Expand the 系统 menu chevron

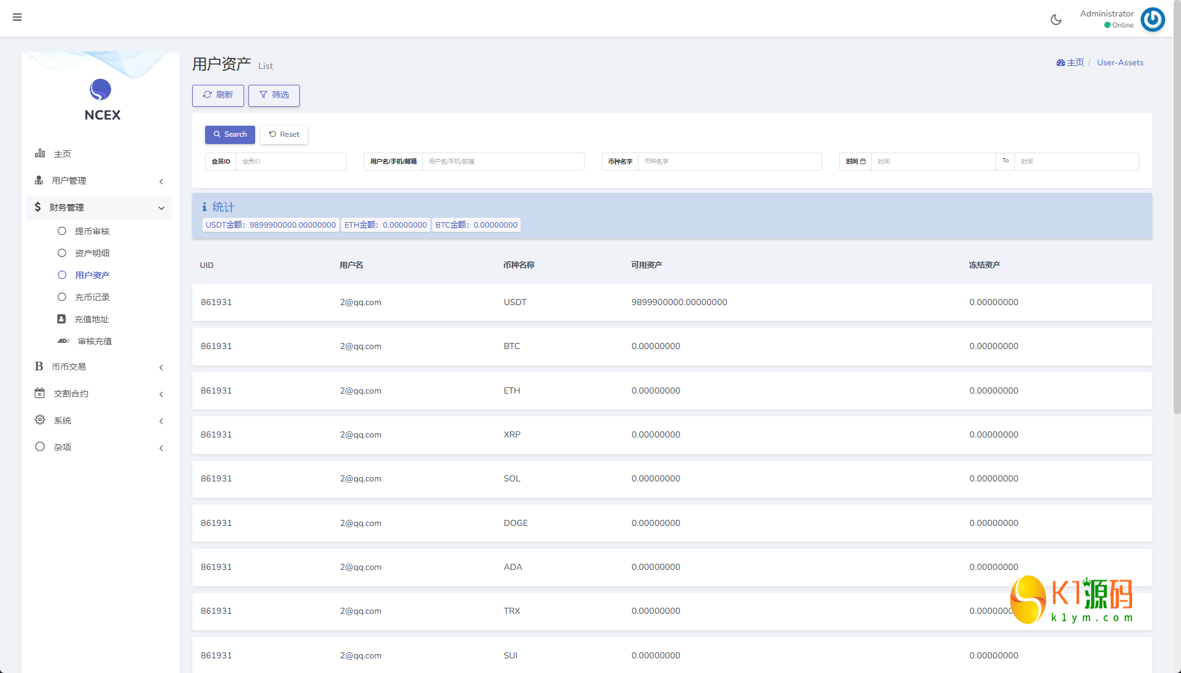pos(161,421)
